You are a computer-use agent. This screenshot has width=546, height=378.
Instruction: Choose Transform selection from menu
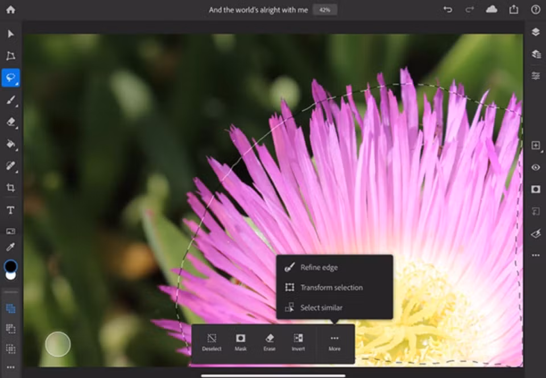[x=334, y=287]
